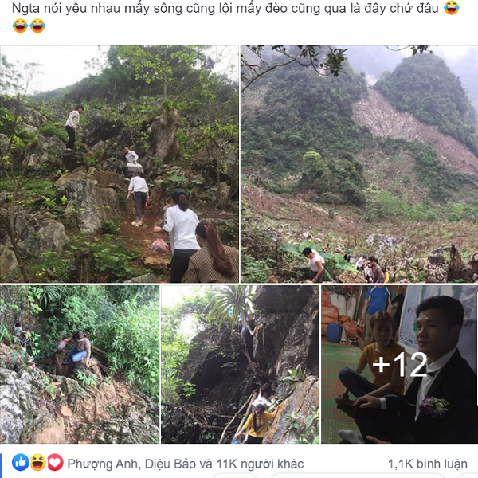Open Phượng Anh's profile from the reactions
The image size is (478, 478).
(x=103, y=464)
